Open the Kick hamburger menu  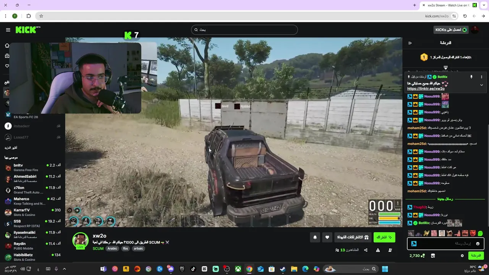pos(8,30)
